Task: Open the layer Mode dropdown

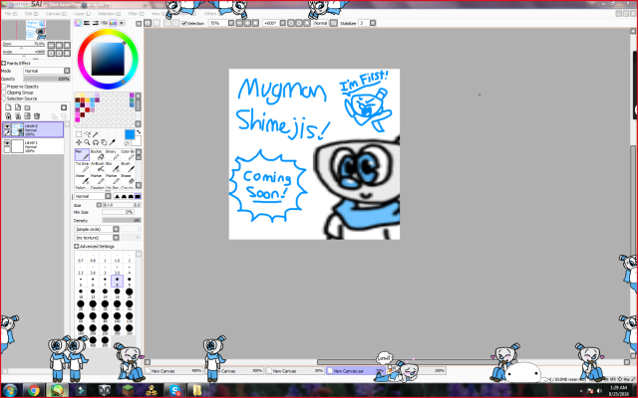Action: [x=47, y=71]
